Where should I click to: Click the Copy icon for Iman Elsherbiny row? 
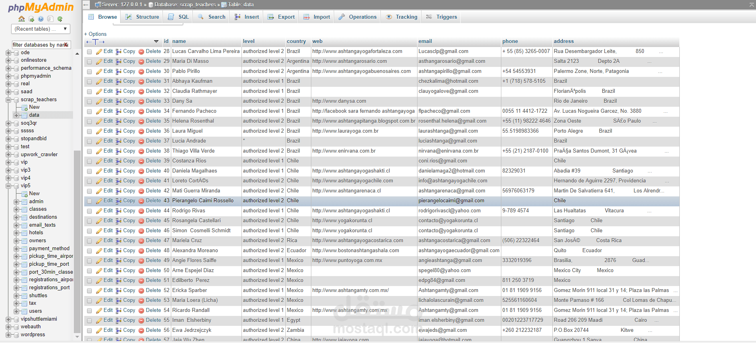119,320
